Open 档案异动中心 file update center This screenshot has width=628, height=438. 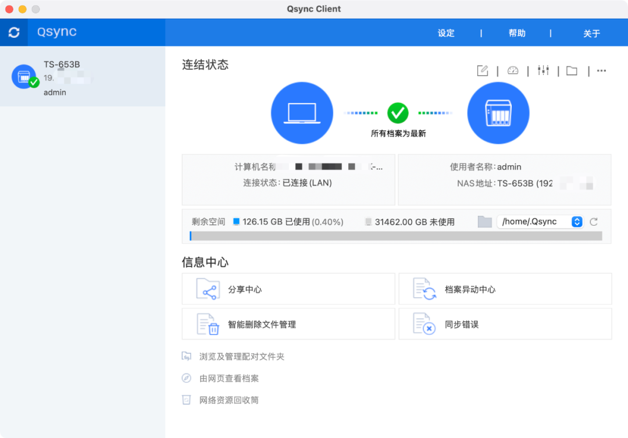505,289
